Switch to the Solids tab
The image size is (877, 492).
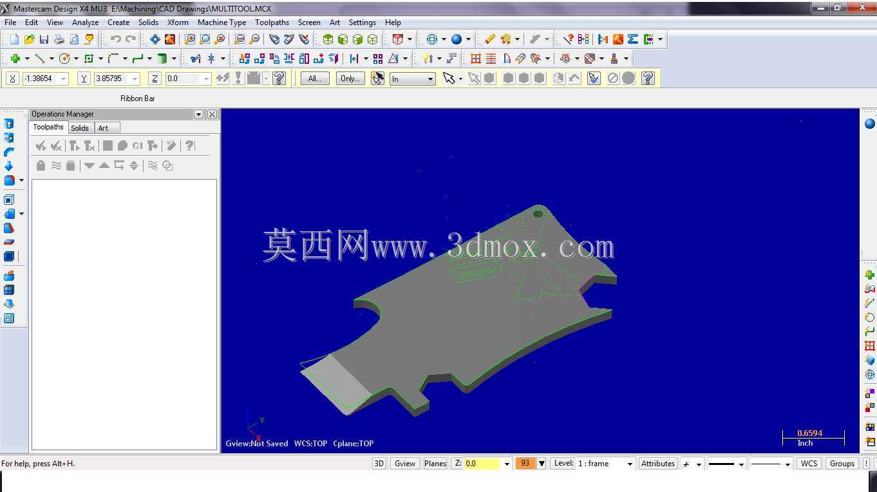point(80,128)
